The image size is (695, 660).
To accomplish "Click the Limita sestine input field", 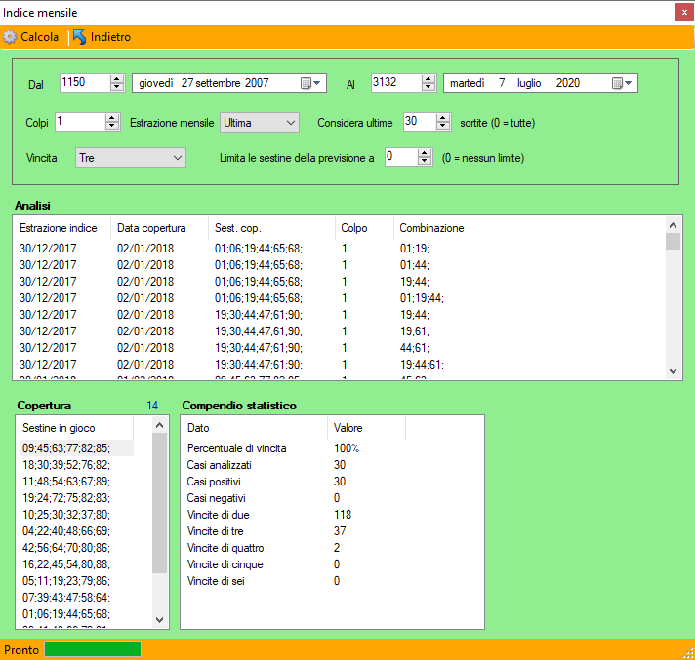I will click(401, 157).
